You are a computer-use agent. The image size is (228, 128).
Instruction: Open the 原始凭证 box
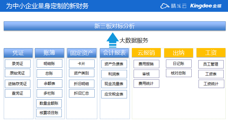pyautogui.click(x=18, y=73)
